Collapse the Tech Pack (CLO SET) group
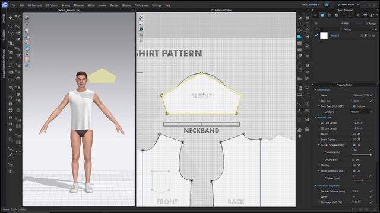 tap(319, 106)
